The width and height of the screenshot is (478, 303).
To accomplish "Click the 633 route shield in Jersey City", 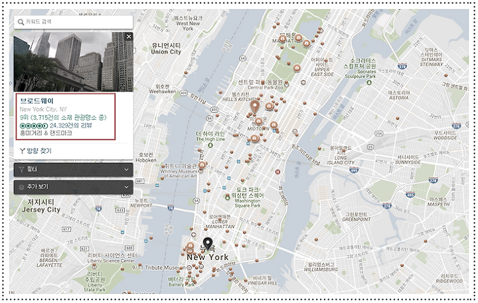I will point(120,210).
